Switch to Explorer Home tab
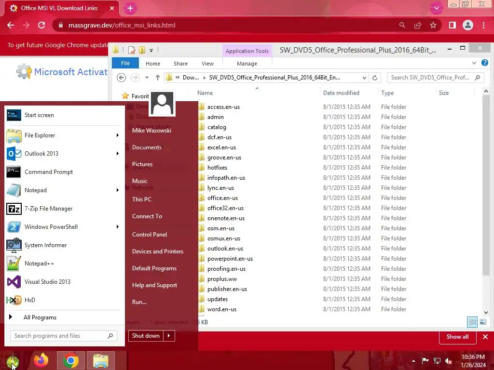Screen dimensions: 494x370 point(153,64)
